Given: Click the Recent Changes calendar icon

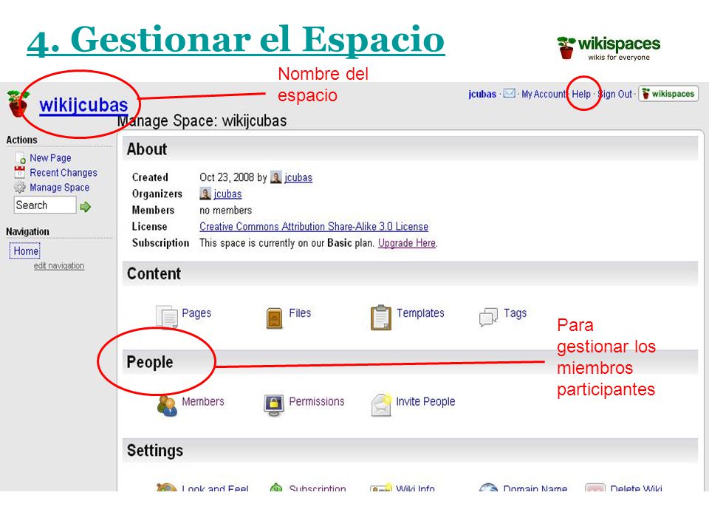Looking at the screenshot, I should pos(19,172).
